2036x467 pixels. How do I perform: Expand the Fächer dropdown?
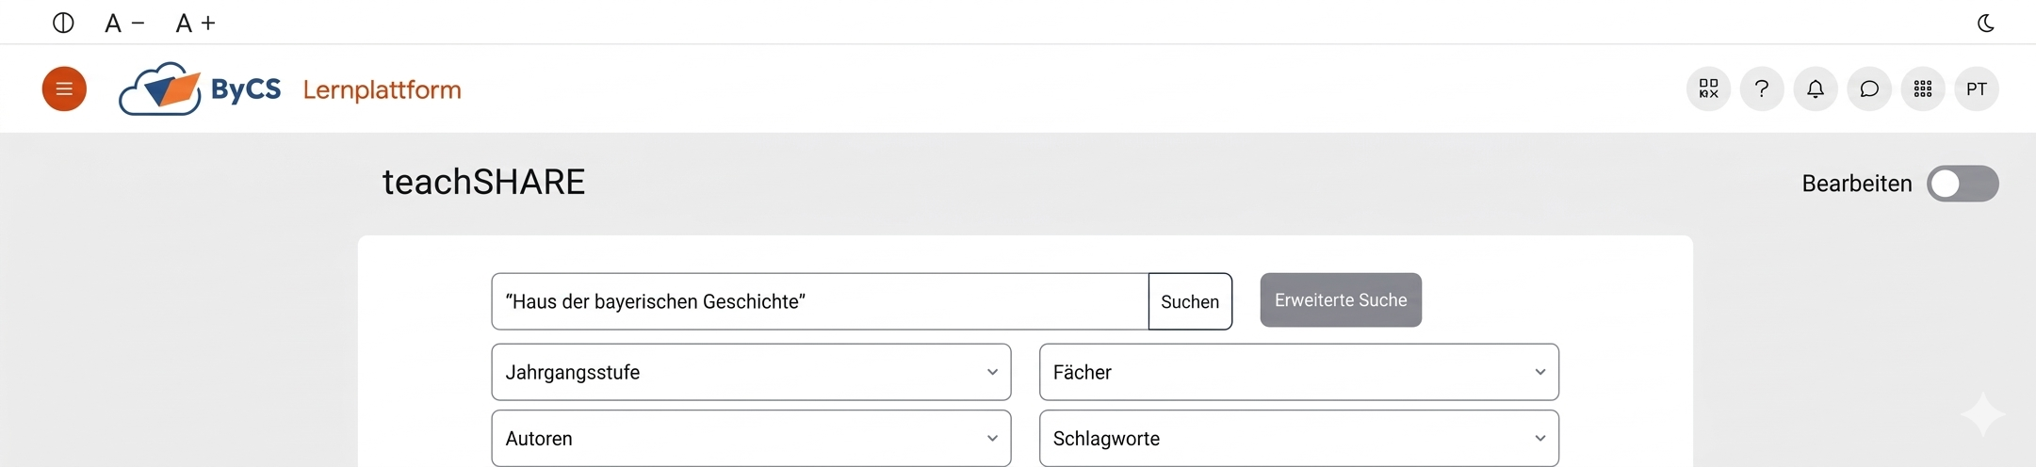[x=1298, y=372]
